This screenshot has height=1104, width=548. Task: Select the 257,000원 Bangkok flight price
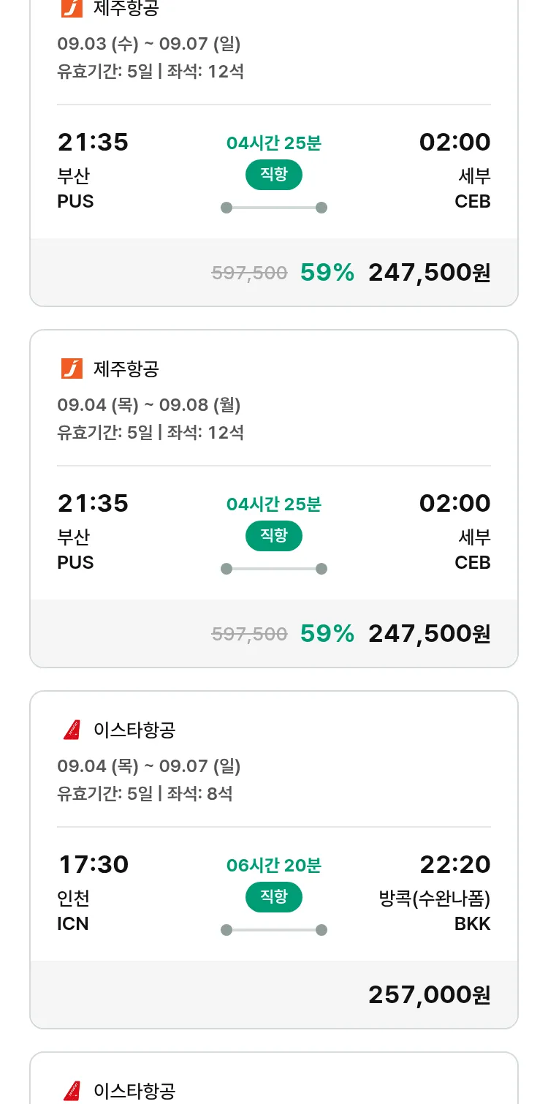[x=429, y=994]
